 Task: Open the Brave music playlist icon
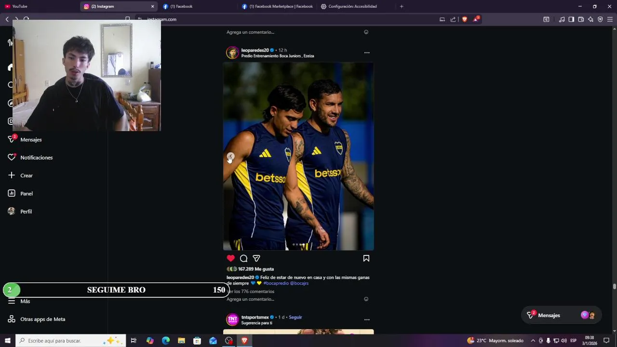point(562,19)
